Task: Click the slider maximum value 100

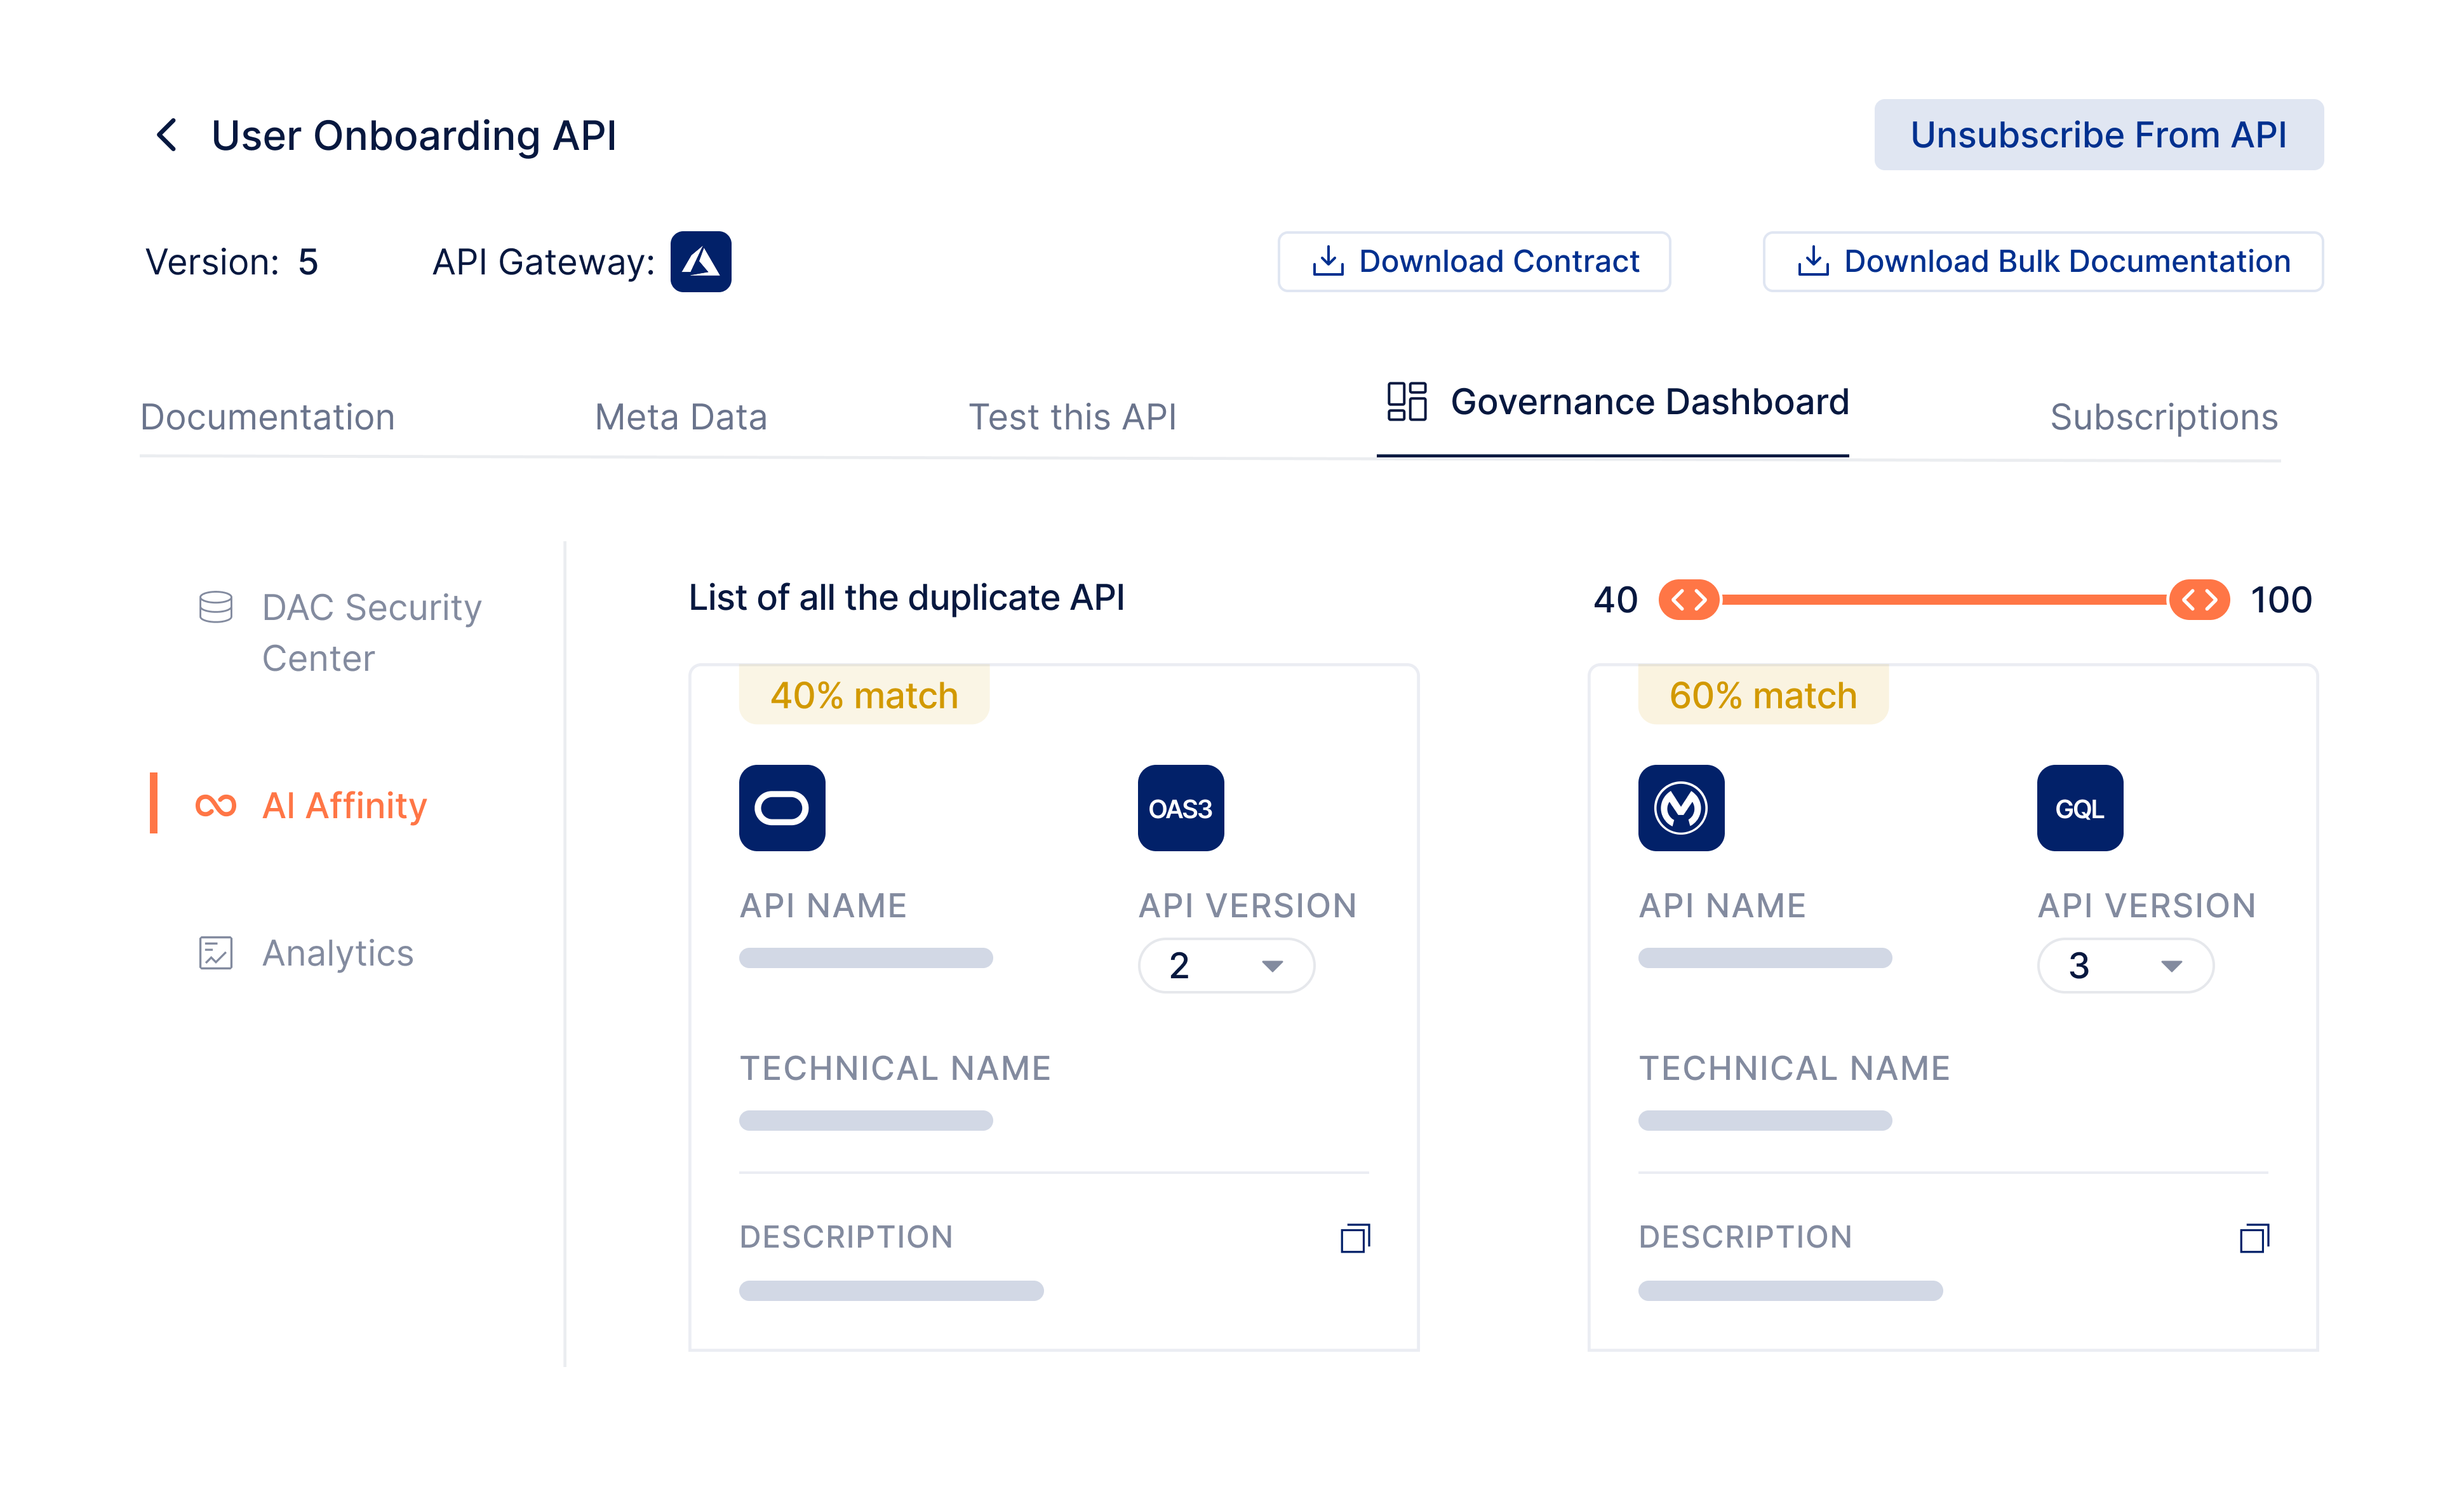Action: coord(2281,600)
